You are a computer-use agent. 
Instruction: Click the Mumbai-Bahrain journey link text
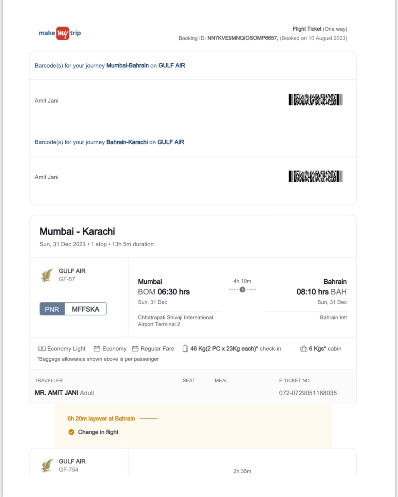tap(127, 65)
